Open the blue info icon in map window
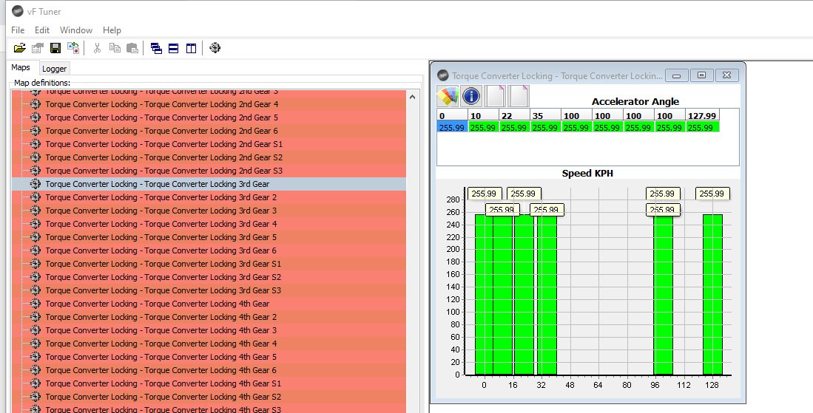 pyautogui.click(x=471, y=96)
